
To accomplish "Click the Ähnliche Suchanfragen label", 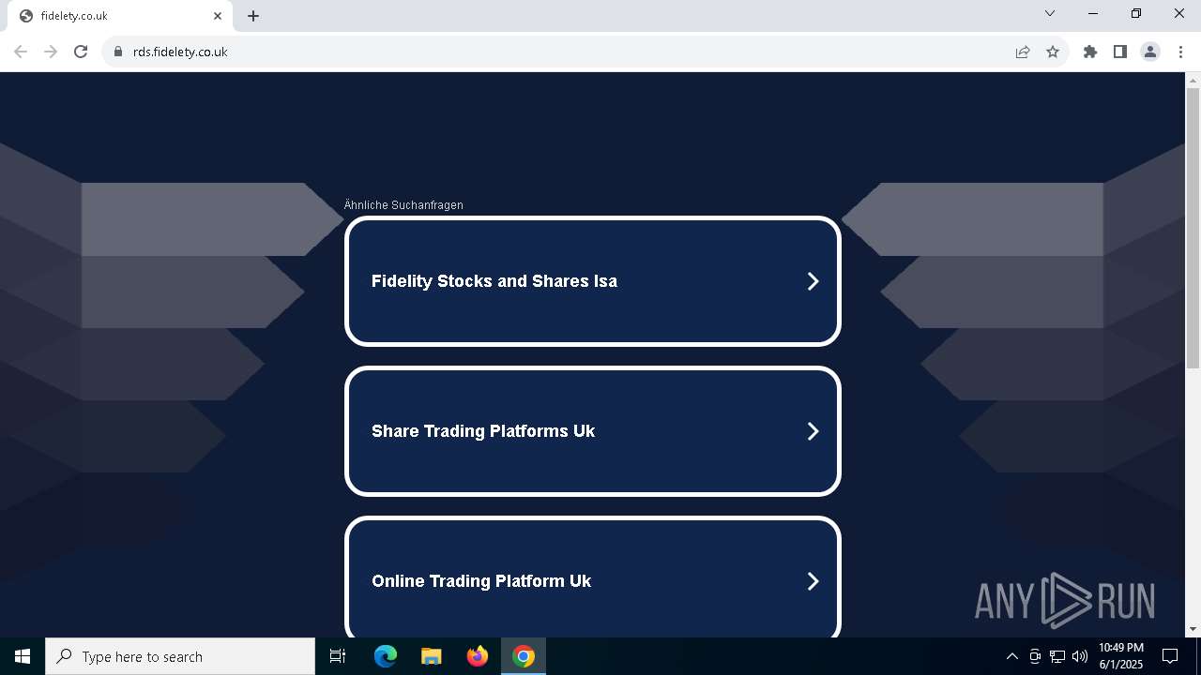I will pyautogui.click(x=403, y=205).
